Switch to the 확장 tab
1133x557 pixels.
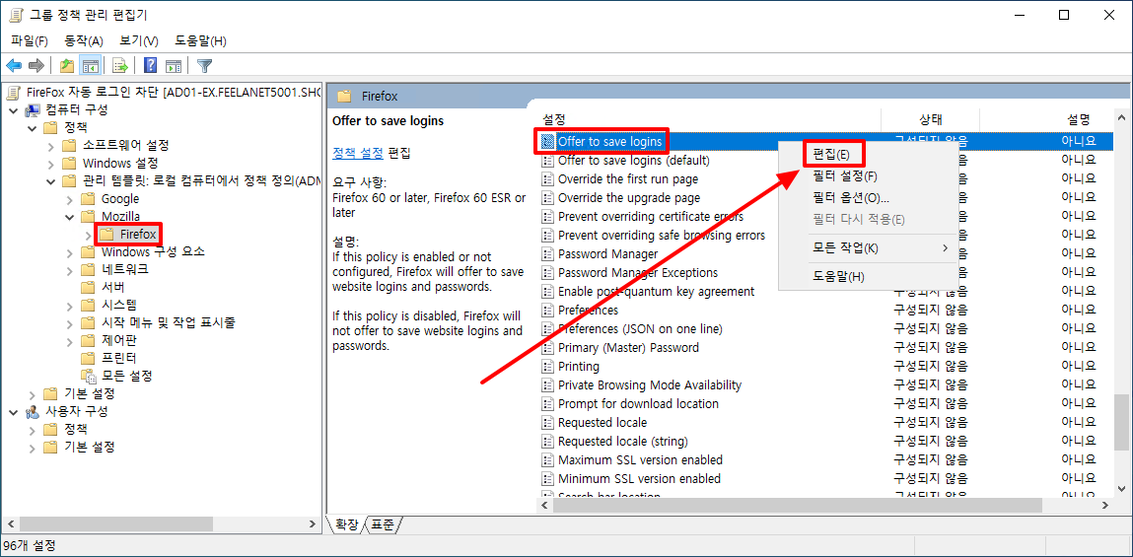click(346, 525)
